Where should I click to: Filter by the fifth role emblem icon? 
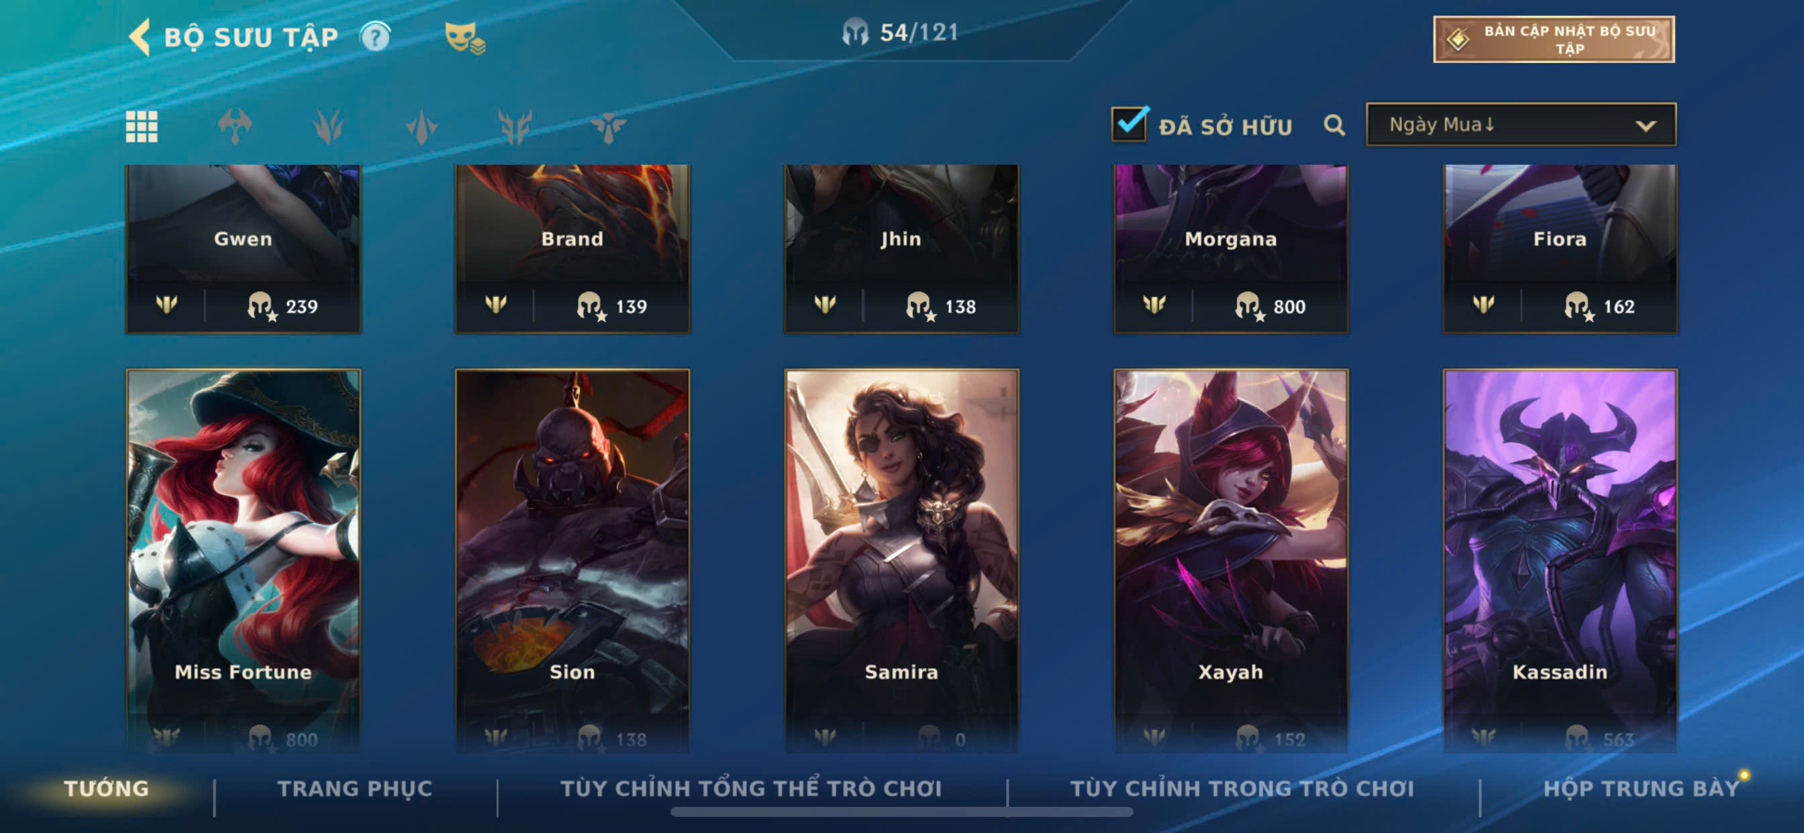click(608, 127)
